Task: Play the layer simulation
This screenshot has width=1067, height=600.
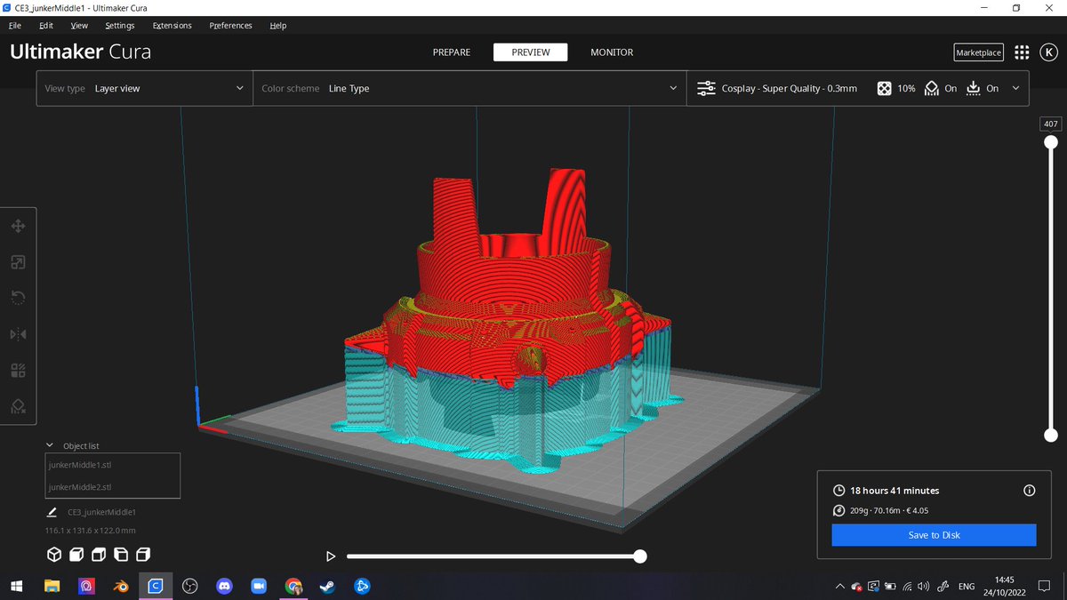Action: pos(331,556)
